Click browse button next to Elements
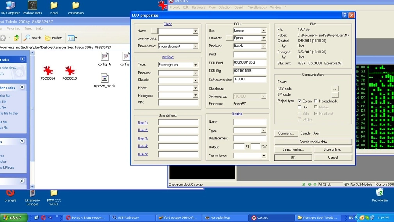Image resolution: width=394 pixels, height=222 pixels. point(229,38)
